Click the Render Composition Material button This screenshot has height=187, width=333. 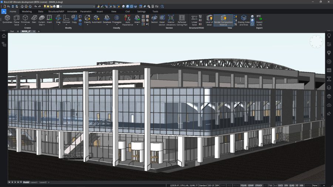[223, 19]
